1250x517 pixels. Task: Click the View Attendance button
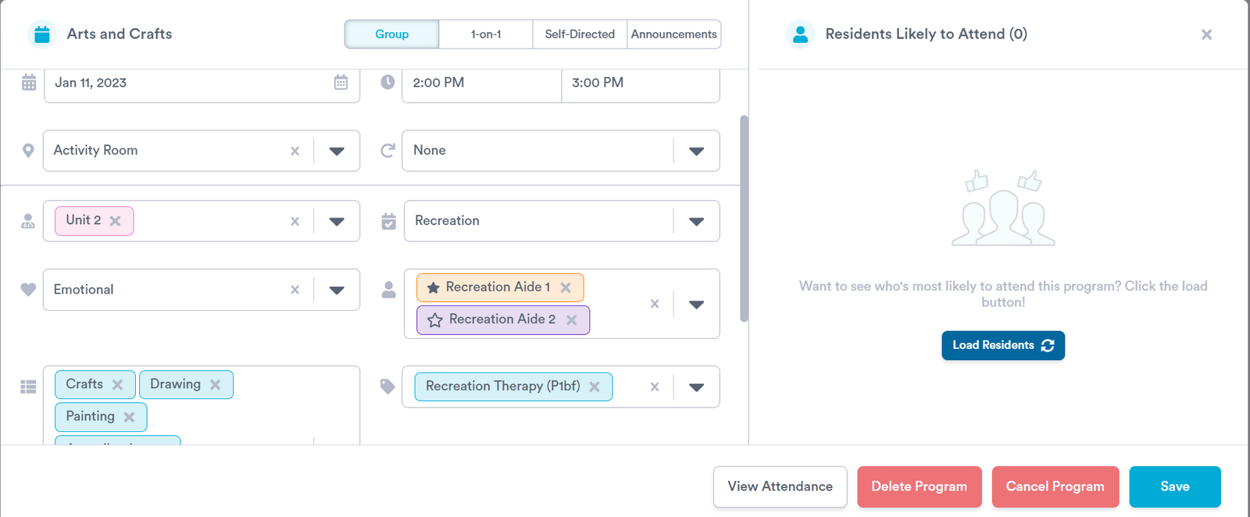tap(780, 487)
